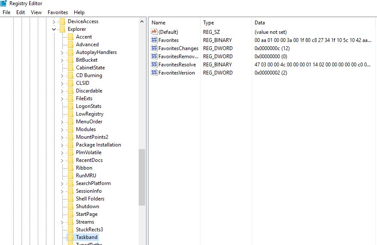Click the tree pane scroll up arrow

click(x=142, y=21)
